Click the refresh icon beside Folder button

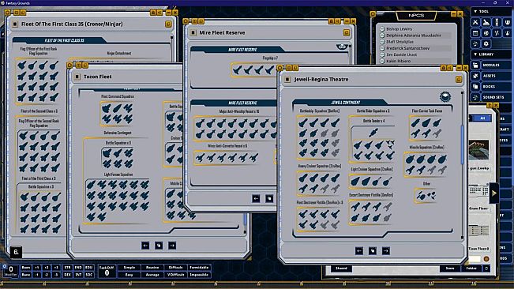[486, 268]
